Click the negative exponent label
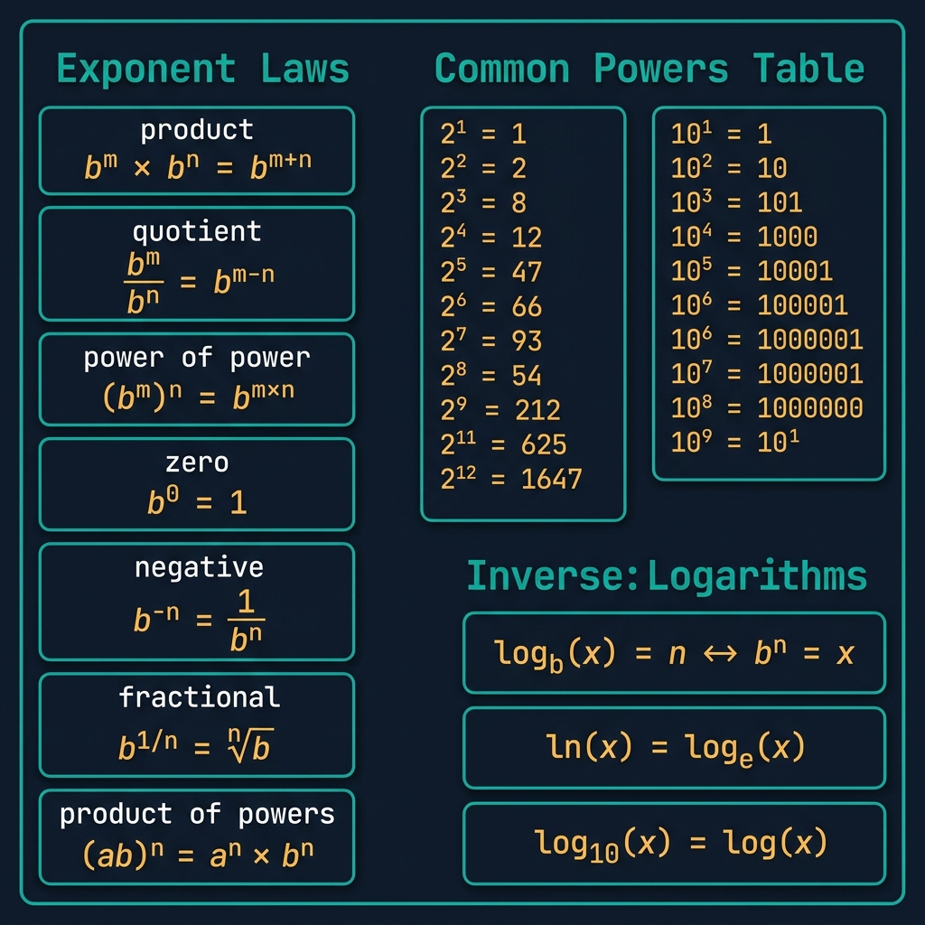925x925 pixels. [x=200, y=568]
